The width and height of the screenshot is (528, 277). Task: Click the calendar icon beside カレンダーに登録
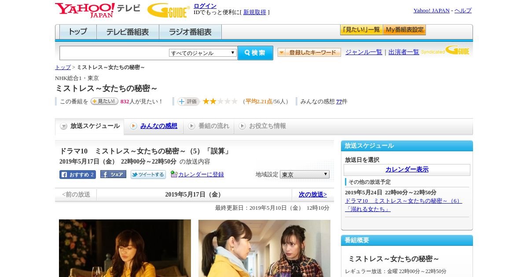tap(174, 174)
